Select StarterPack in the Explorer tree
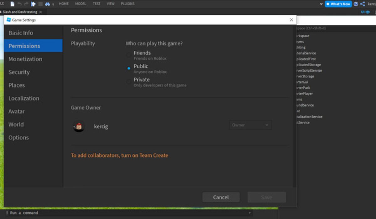376x219 pixels. pos(303,88)
